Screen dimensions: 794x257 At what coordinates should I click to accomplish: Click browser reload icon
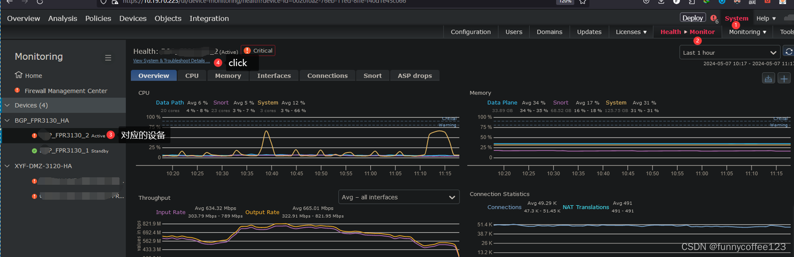[x=40, y=2]
